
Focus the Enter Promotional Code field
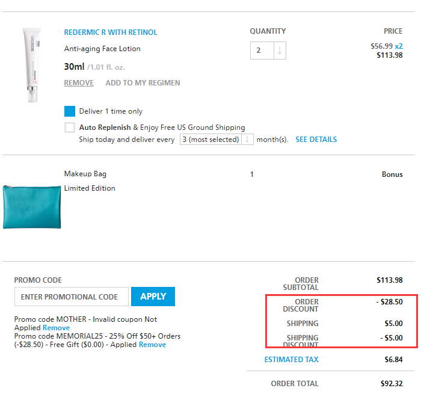(71, 297)
